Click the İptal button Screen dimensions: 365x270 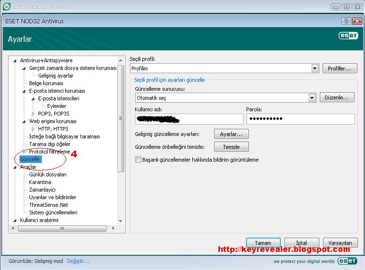click(x=302, y=242)
